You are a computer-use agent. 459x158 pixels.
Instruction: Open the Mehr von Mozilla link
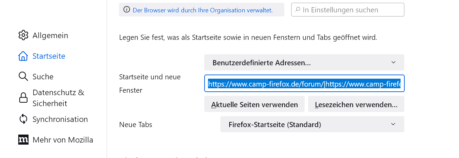coord(63,140)
